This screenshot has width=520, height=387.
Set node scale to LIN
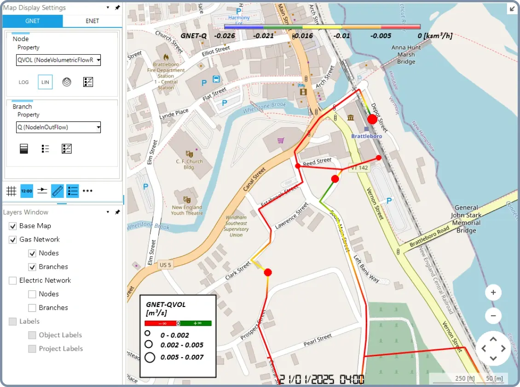(x=45, y=82)
